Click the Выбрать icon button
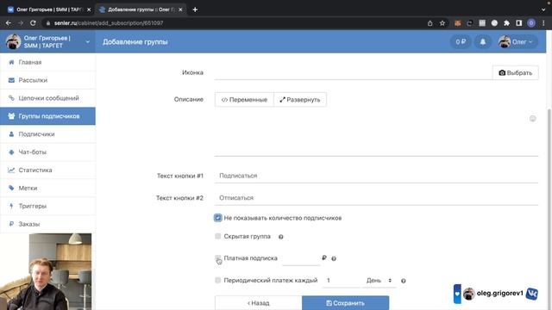Image resolution: width=552 pixels, height=310 pixels. 515,72
